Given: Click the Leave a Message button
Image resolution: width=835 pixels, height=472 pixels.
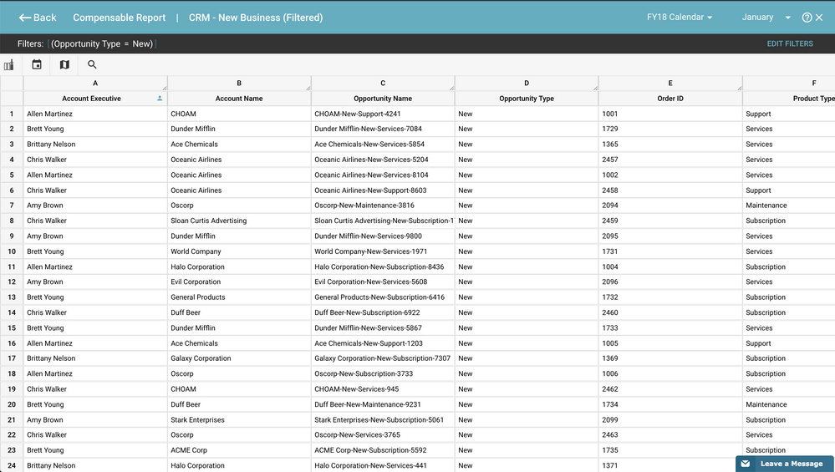Looking at the screenshot, I should coord(784,464).
